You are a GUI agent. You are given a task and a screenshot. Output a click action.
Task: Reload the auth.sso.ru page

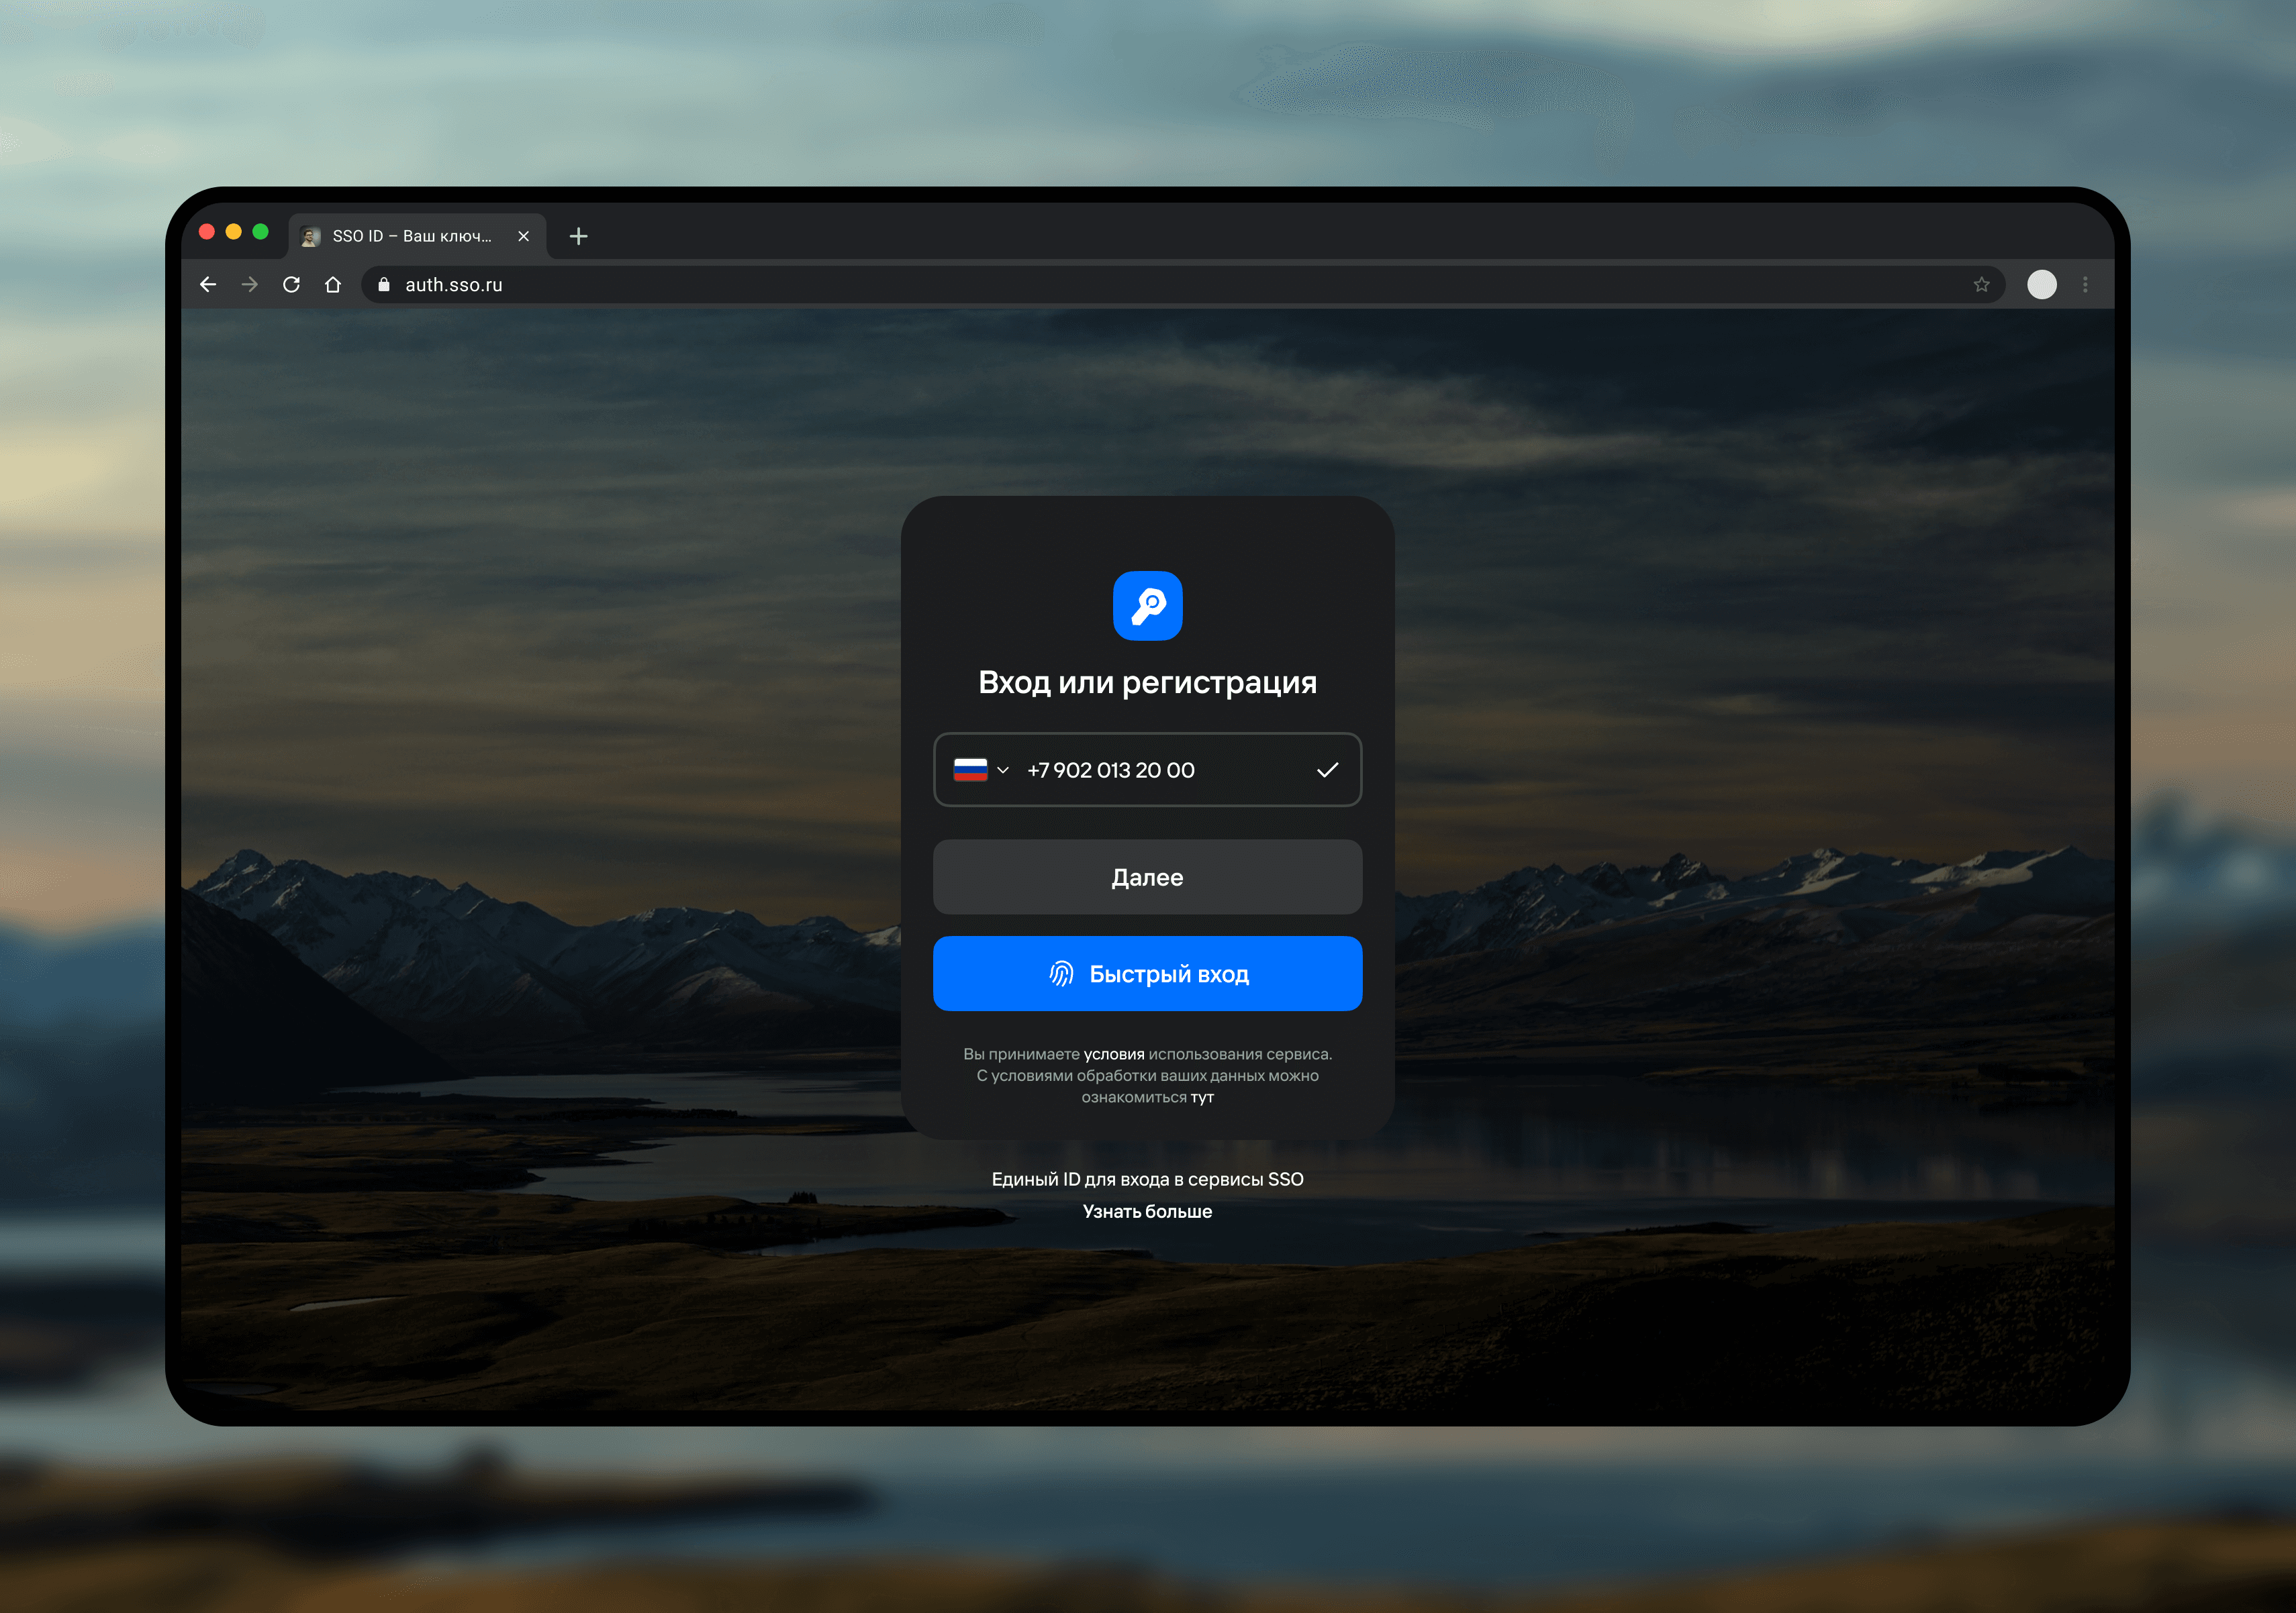pyautogui.click(x=291, y=284)
